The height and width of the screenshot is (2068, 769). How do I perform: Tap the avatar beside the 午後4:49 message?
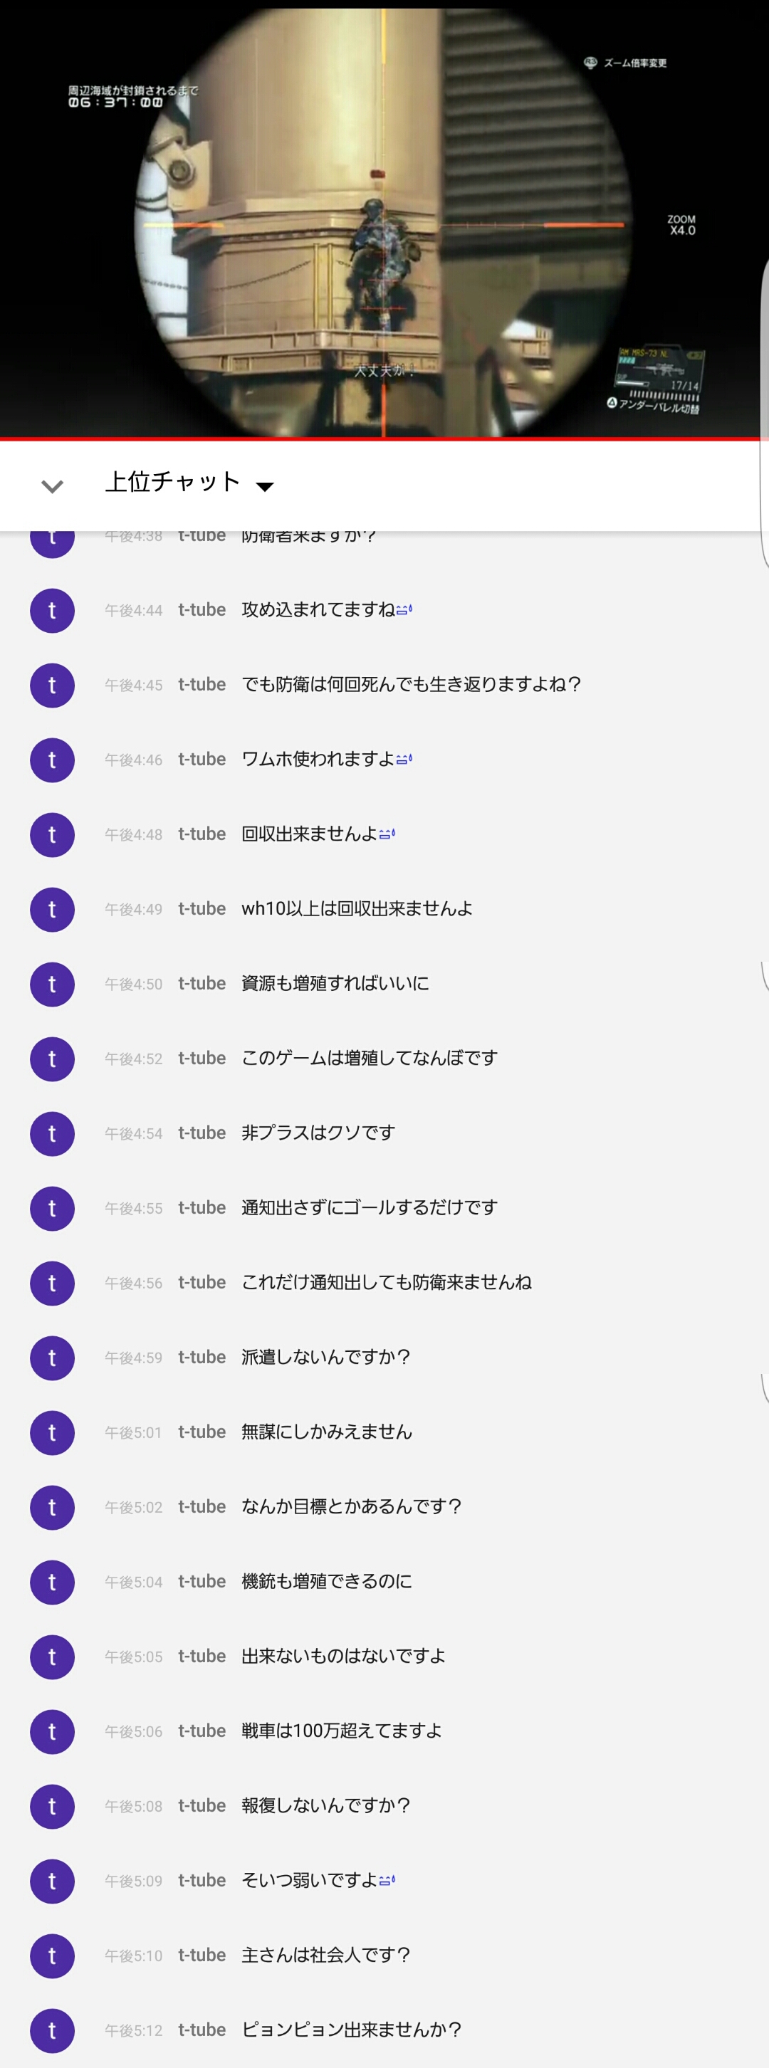click(x=52, y=909)
